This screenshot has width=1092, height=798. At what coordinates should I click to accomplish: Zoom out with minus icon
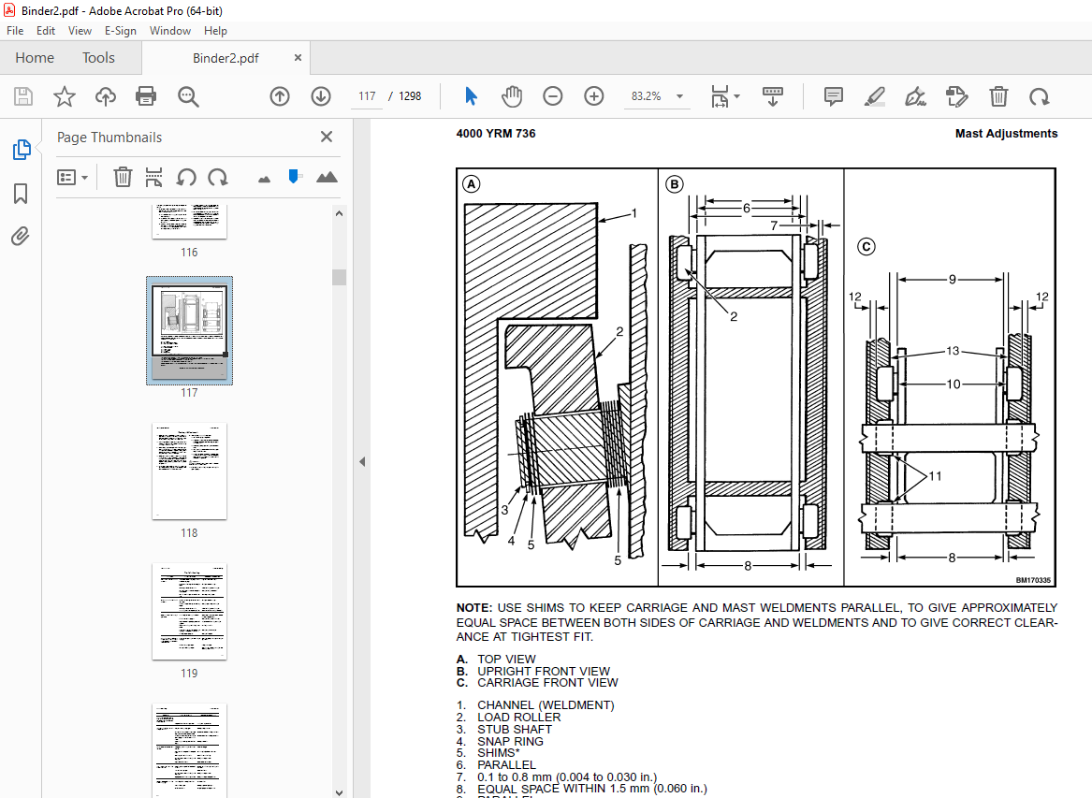[x=553, y=96]
